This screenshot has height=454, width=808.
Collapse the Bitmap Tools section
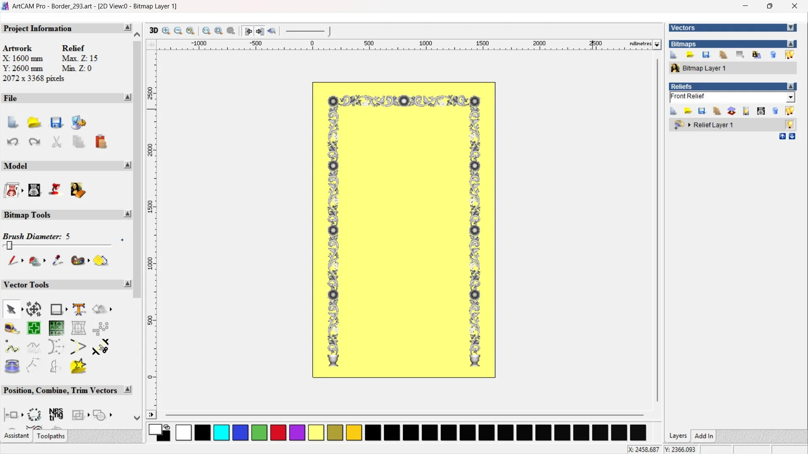point(128,214)
